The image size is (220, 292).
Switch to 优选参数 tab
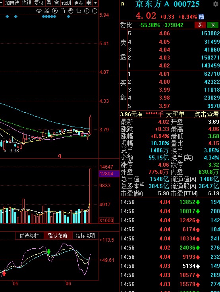[x=29, y=236]
